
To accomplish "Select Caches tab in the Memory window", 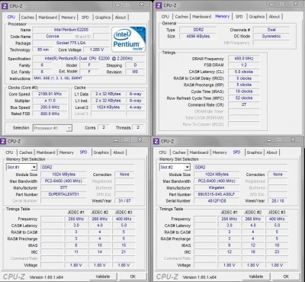I will (x=181, y=17).
